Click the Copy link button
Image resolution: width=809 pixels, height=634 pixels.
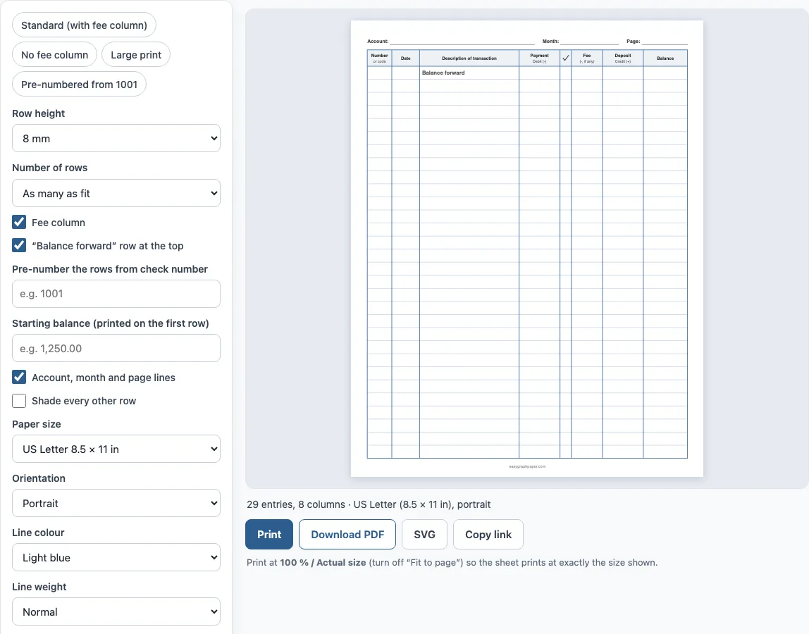(x=488, y=535)
